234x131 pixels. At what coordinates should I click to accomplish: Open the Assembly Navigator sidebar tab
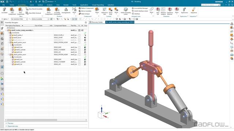(2, 28)
